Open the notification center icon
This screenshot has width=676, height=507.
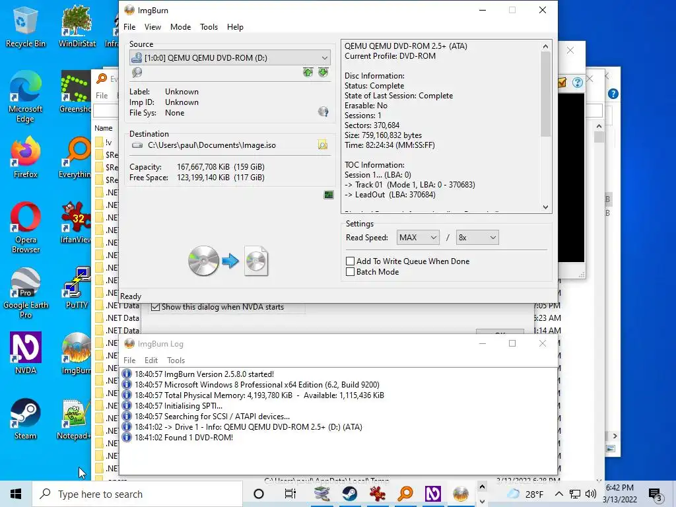point(656,494)
